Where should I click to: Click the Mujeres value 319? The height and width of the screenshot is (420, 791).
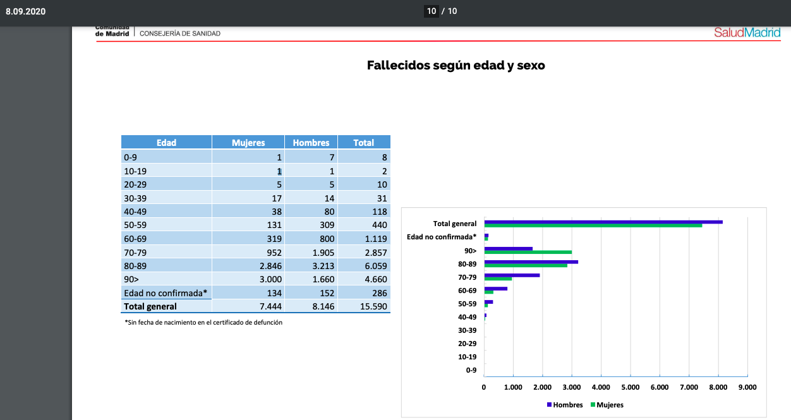(x=274, y=238)
